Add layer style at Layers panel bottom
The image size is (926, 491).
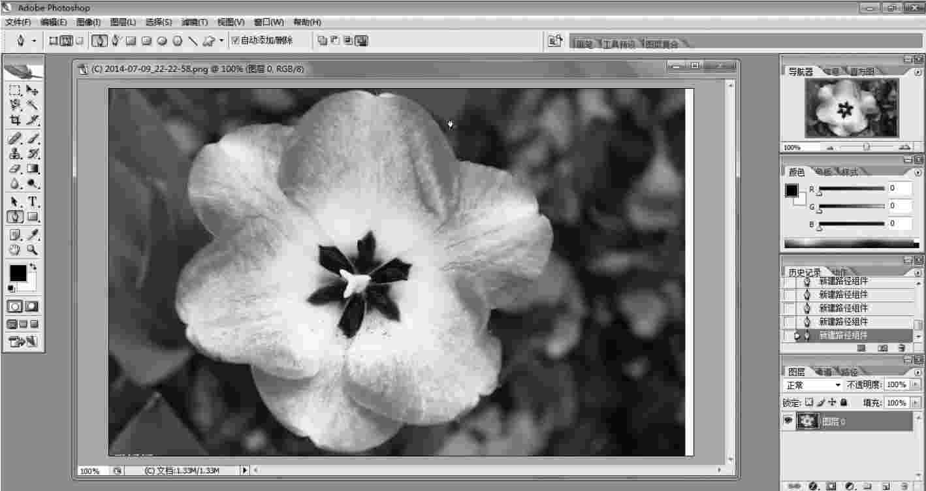[x=814, y=486]
